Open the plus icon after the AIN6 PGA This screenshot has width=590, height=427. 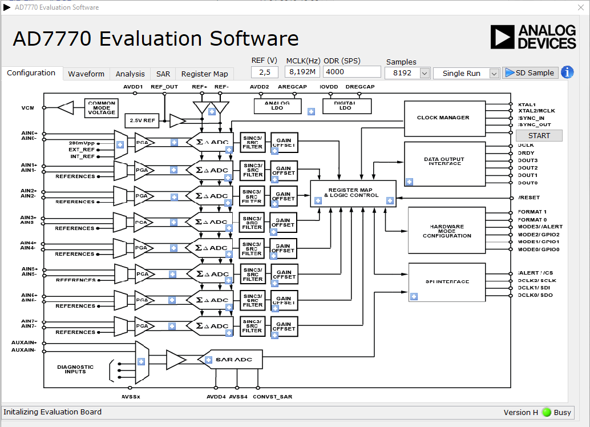pyautogui.click(x=172, y=300)
